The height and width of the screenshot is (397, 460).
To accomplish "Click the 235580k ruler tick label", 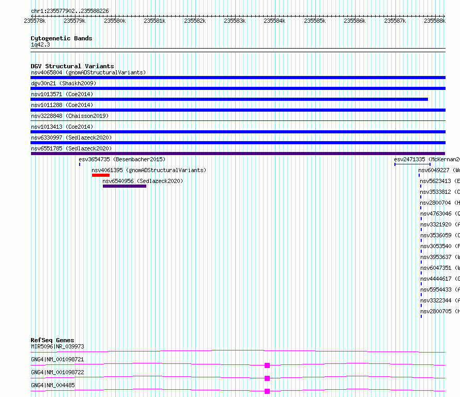I will pos(115,21).
